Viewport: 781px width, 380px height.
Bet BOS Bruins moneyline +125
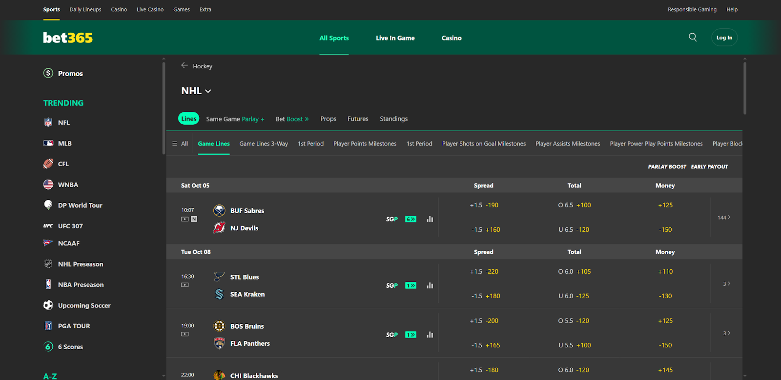(665, 321)
